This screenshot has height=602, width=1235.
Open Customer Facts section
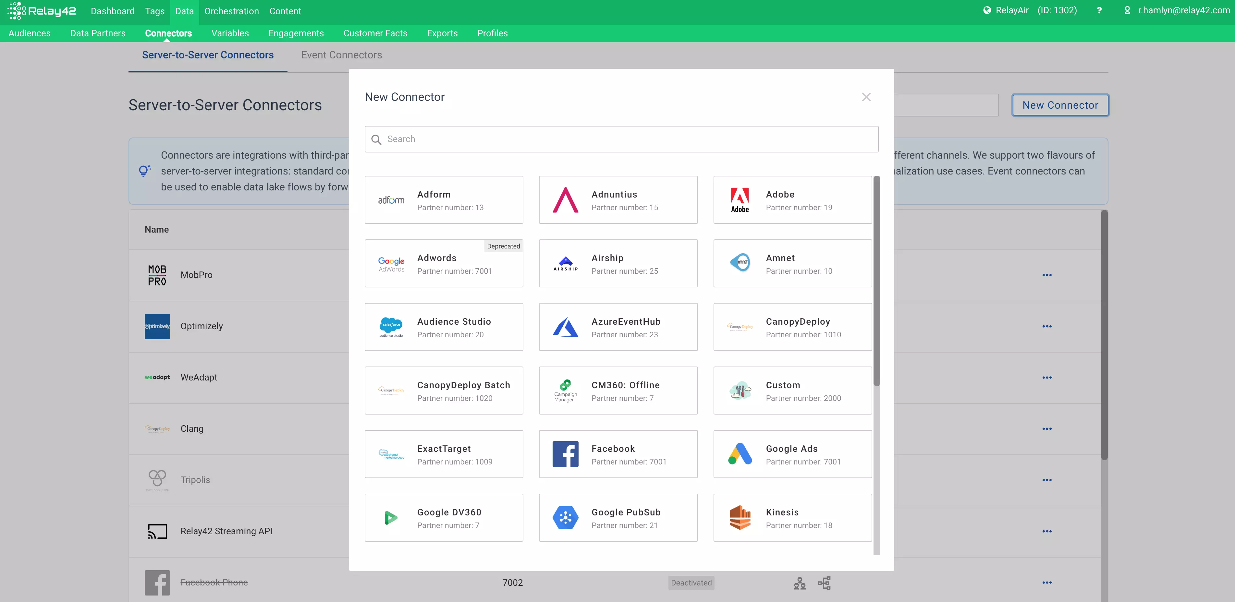tap(375, 33)
